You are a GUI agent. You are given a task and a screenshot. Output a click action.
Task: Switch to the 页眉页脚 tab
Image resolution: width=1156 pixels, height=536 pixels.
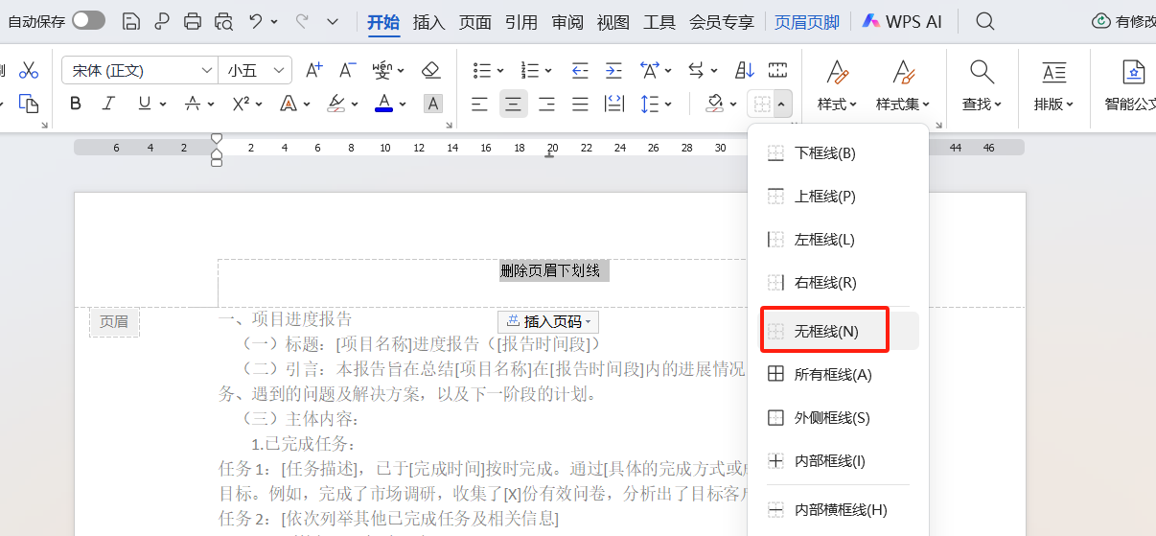tap(807, 21)
